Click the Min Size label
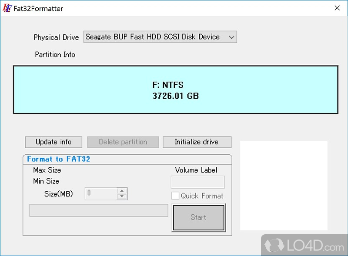Viewport: 348px width, 256px height. coord(46,181)
